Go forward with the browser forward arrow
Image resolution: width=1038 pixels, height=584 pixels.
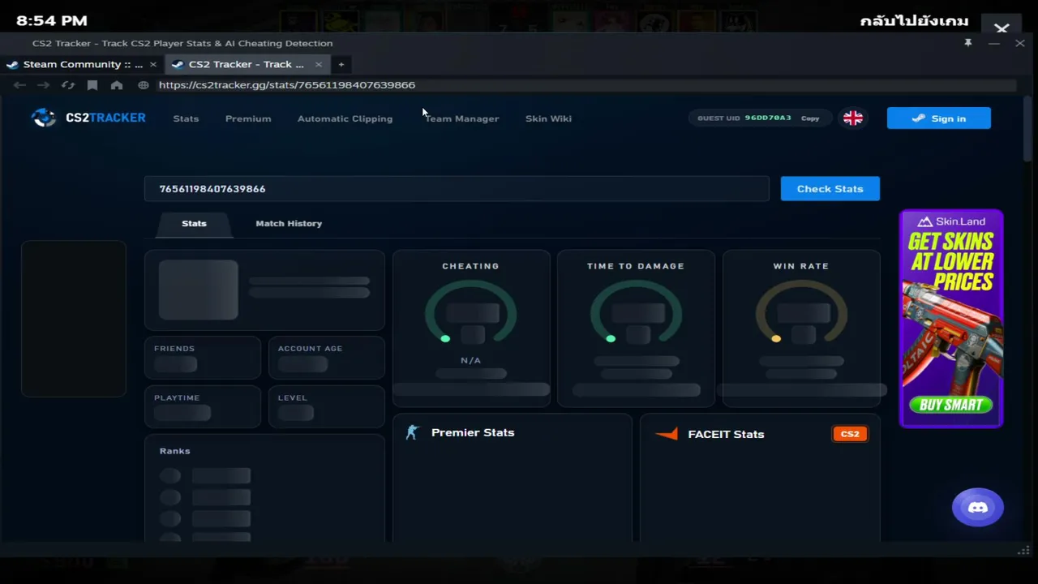pyautogui.click(x=44, y=85)
